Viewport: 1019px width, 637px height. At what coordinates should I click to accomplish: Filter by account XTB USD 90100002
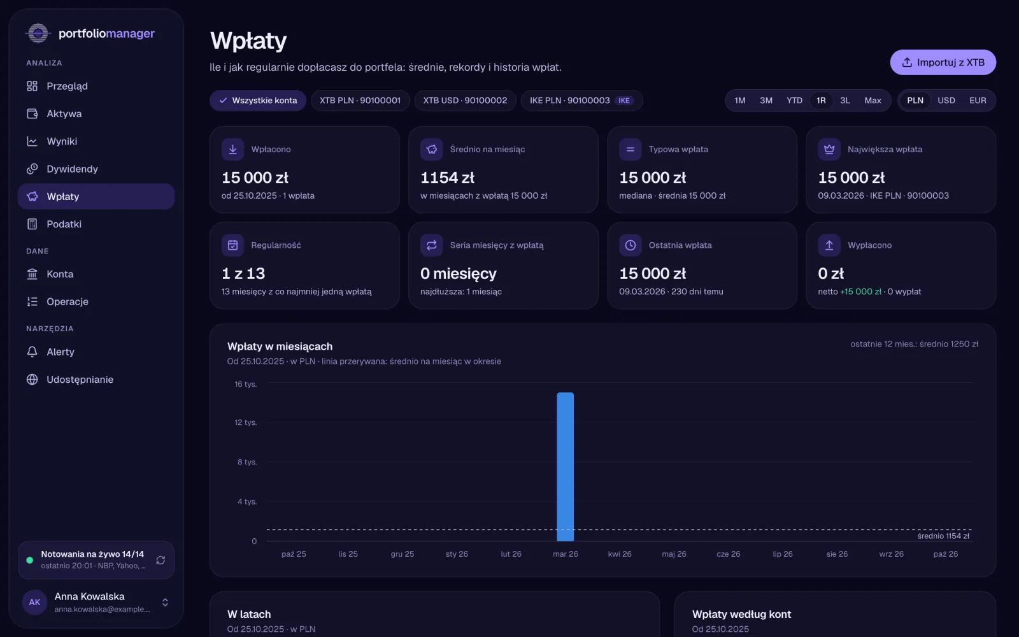click(465, 101)
